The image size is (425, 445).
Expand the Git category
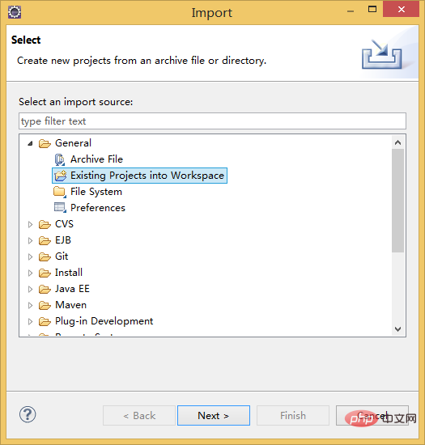tap(30, 256)
